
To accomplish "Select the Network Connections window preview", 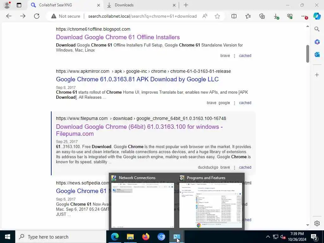I will tap(143, 202).
